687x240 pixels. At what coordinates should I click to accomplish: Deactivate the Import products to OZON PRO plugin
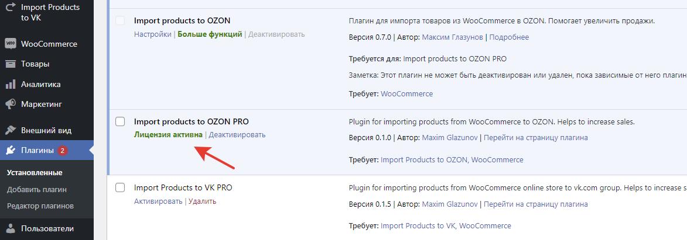pos(237,135)
